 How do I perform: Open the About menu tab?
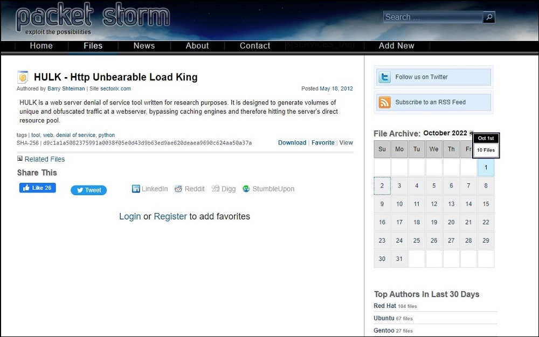coord(197,46)
